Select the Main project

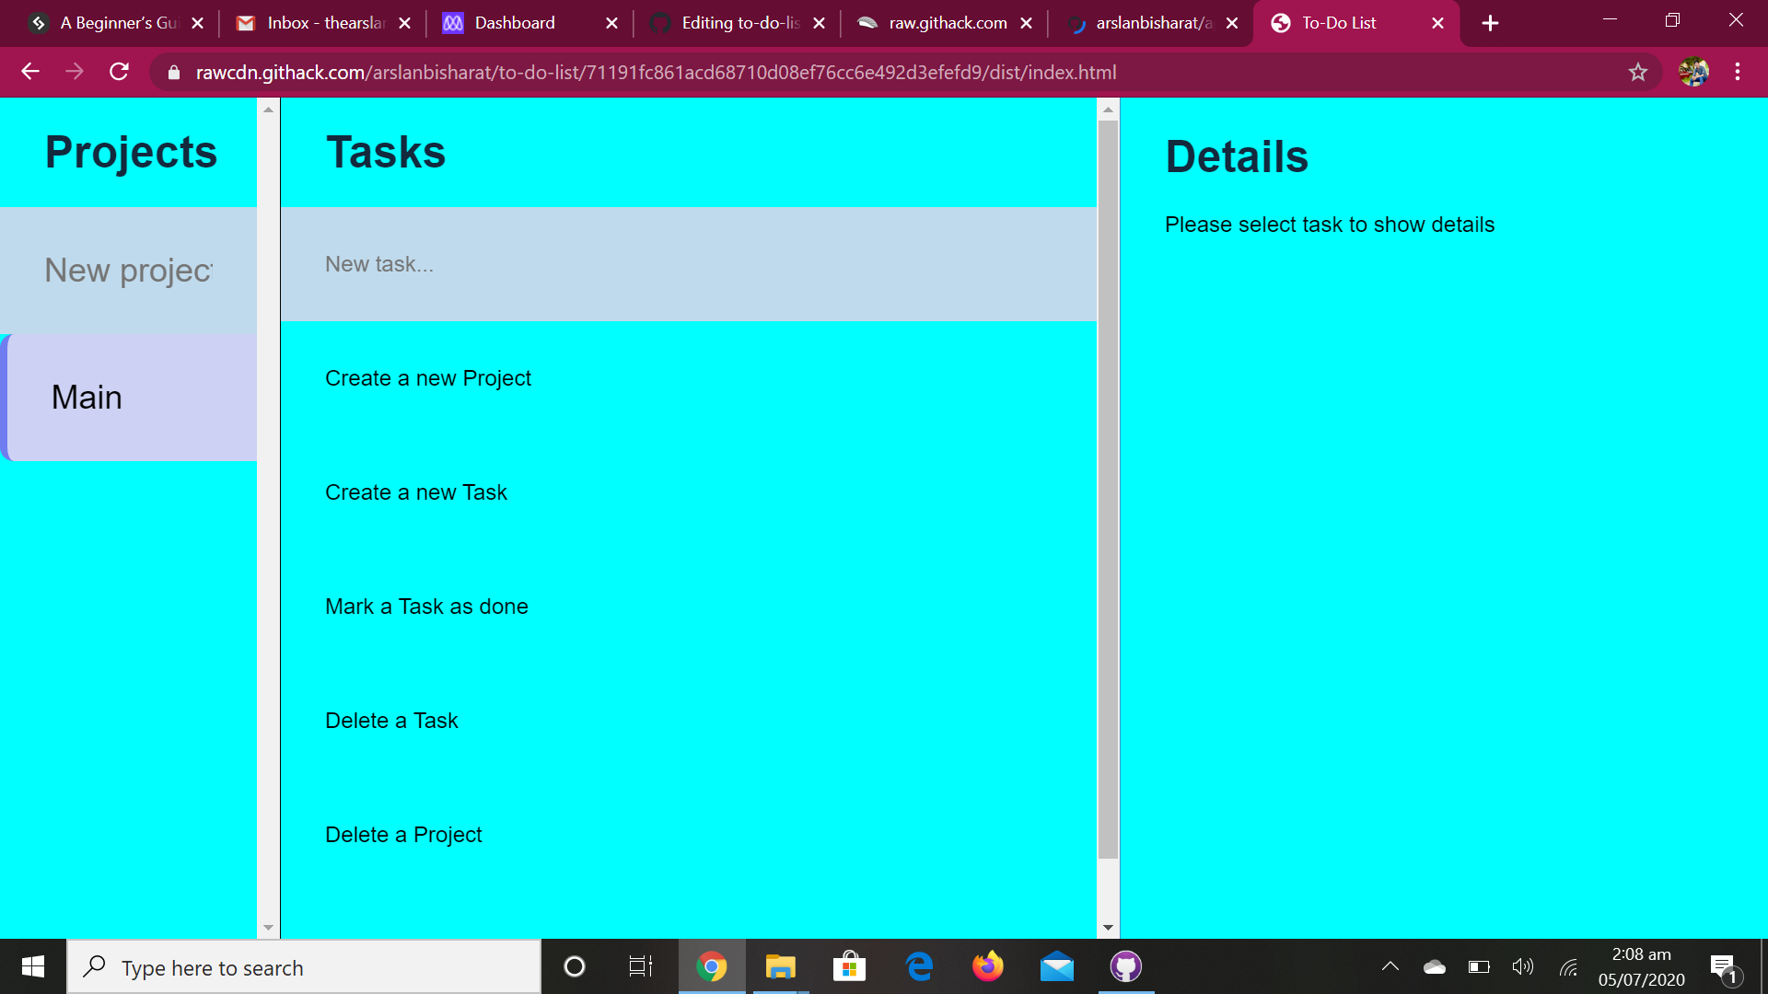(131, 398)
